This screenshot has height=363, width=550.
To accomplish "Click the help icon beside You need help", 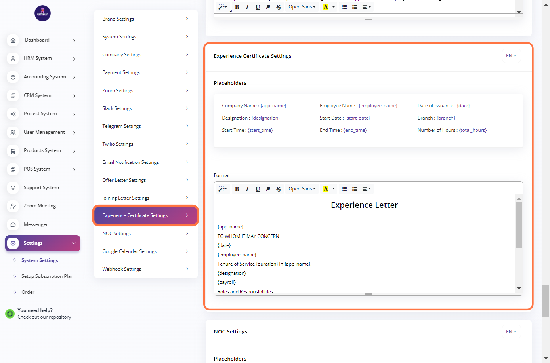I will pos(10,314).
